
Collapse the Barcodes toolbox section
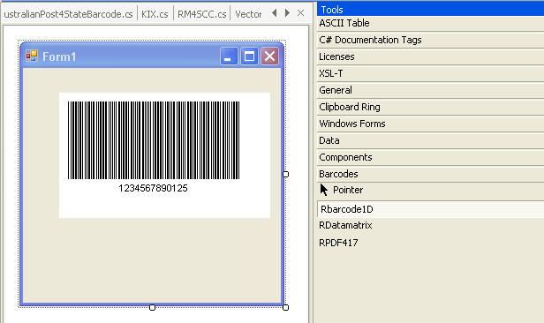tap(430, 174)
